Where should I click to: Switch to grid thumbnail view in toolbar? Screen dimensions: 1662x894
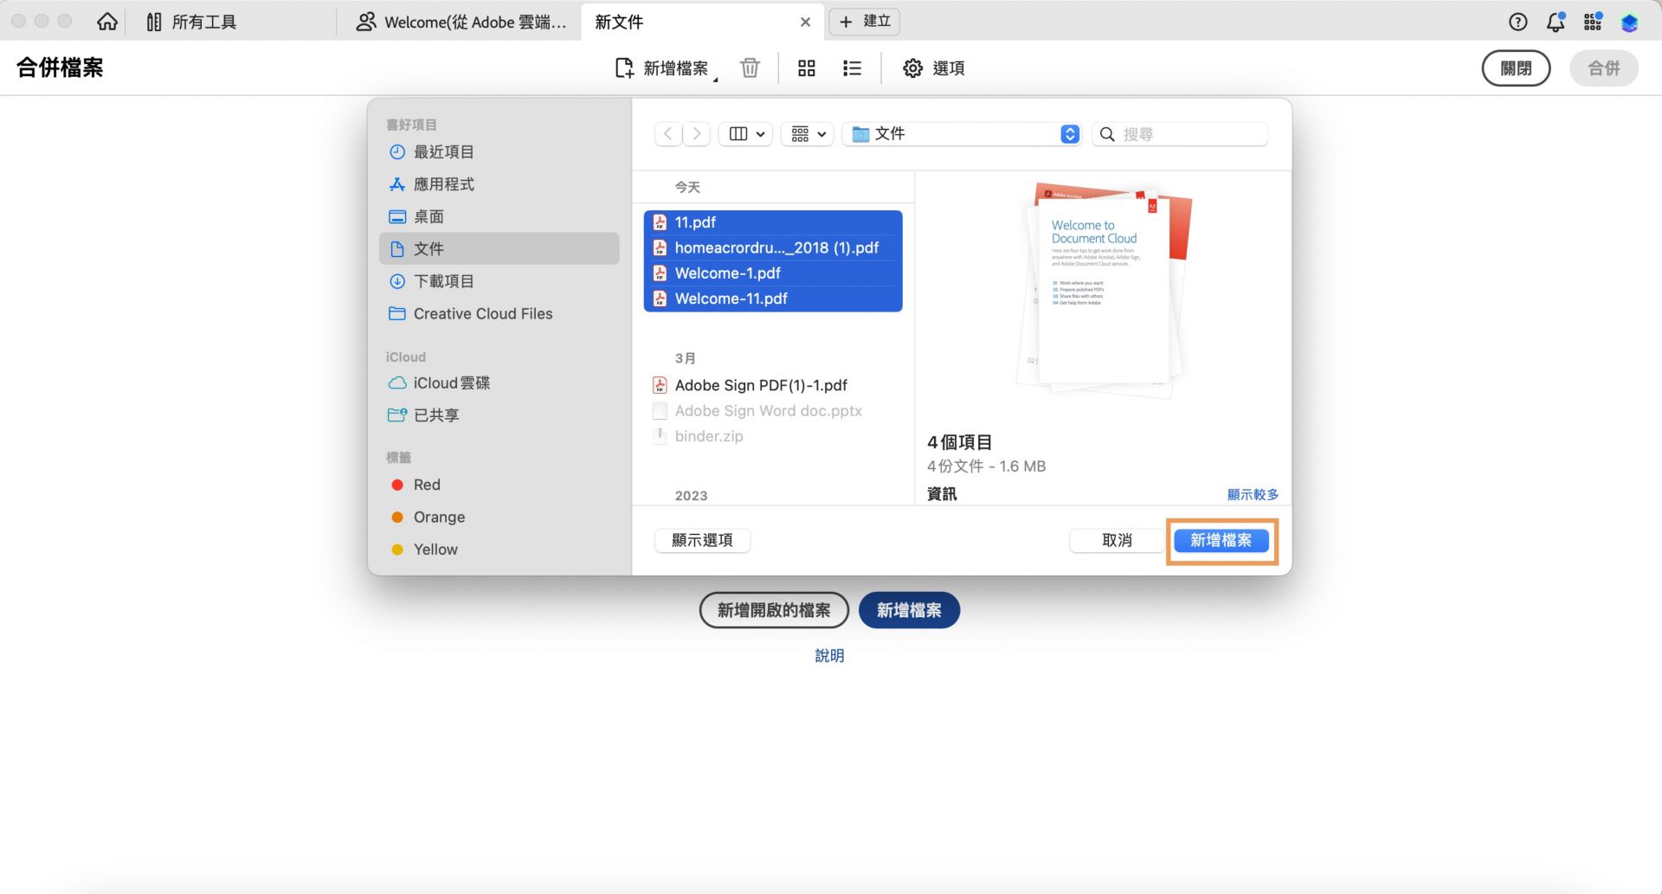pyautogui.click(x=806, y=68)
